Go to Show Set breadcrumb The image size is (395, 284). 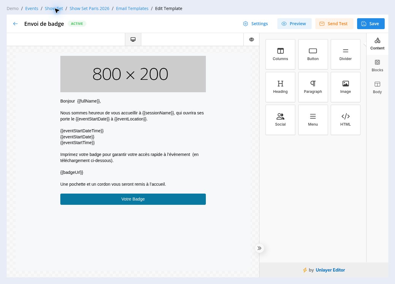[54, 8]
